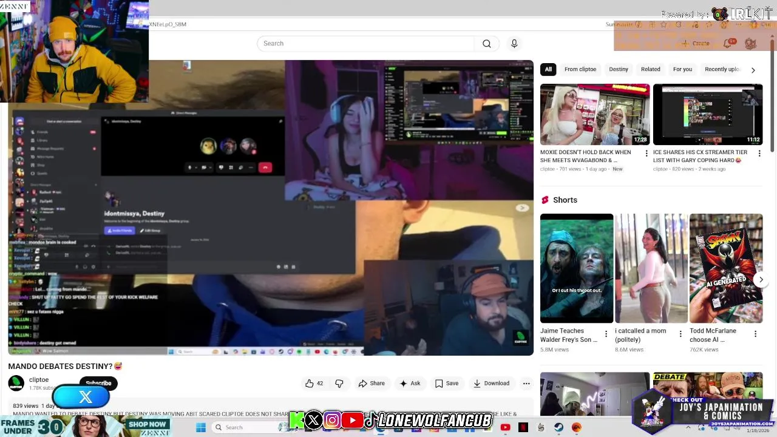The width and height of the screenshot is (777, 437).
Task: Click the Instagram icon in the overlay
Action: click(332, 420)
